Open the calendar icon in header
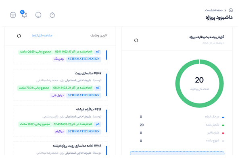Image resolution: width=242 pixels, height=161 pixels. [x=13, y=15]
